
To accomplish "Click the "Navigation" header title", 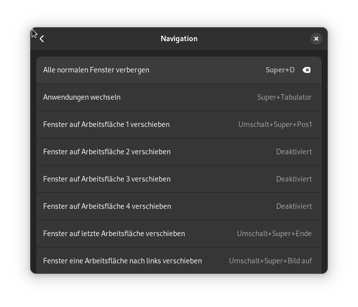I will point(179,39).
